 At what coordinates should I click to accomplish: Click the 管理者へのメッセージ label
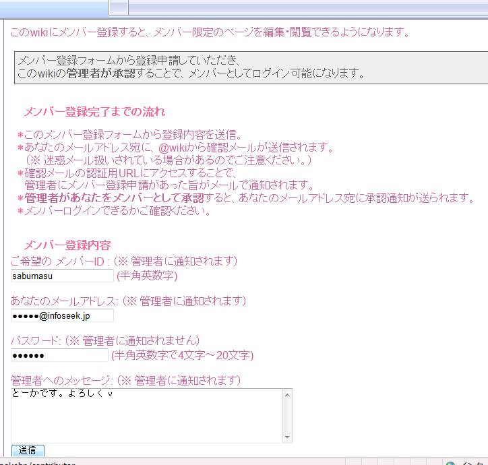[x=61, y=380]
